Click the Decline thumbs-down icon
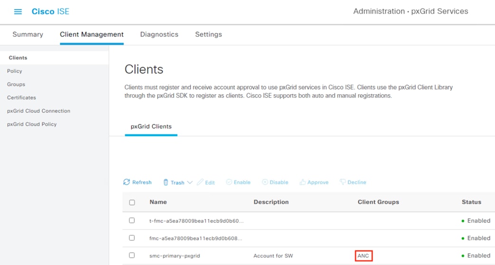The height and width of the screenshot is (265, 495). 343,182
